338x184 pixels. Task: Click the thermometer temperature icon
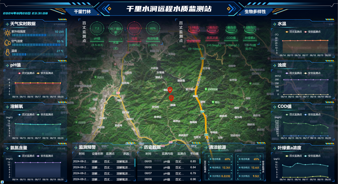[x=7, y=52]
